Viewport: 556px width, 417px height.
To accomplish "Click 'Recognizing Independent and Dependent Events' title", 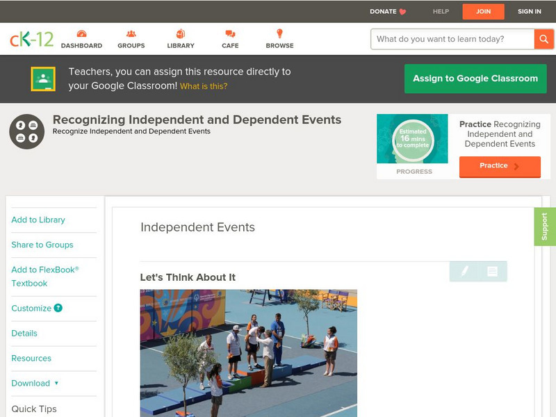I will (197, 120).
